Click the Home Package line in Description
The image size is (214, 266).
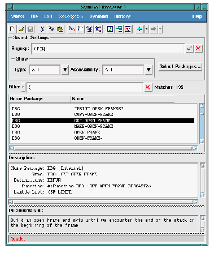click(x=47, y=168)
